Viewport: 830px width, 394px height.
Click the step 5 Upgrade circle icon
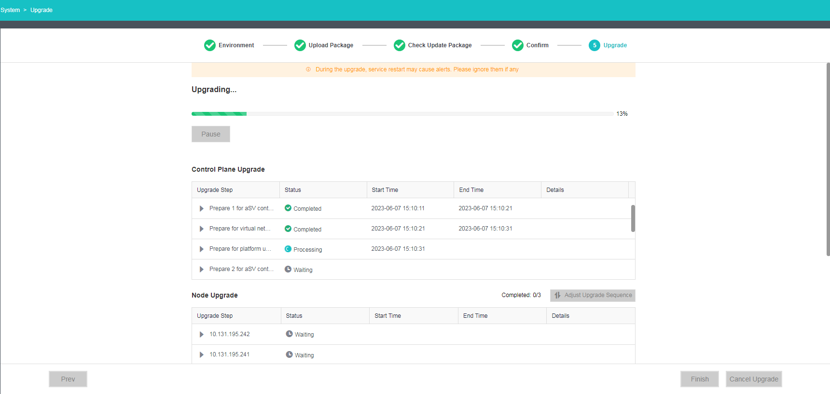tap(595, 45)
